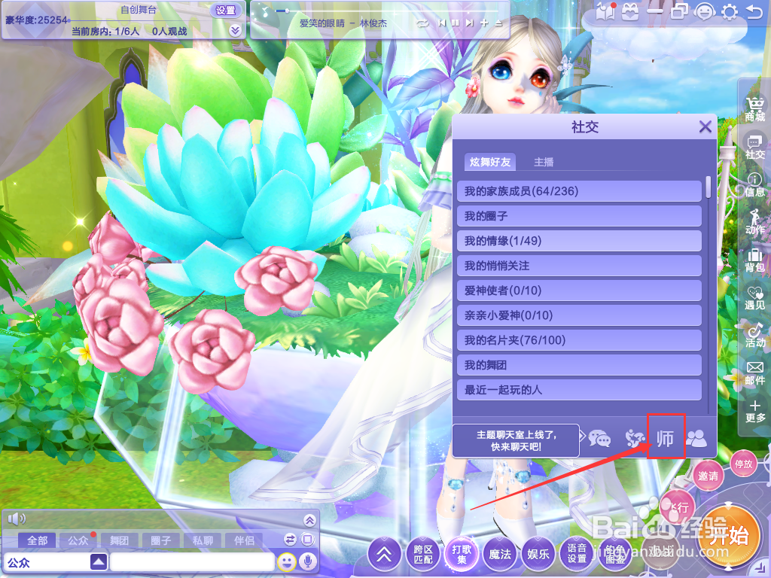
Task: Click the return arrow icon in top bar
Action: 754,11
